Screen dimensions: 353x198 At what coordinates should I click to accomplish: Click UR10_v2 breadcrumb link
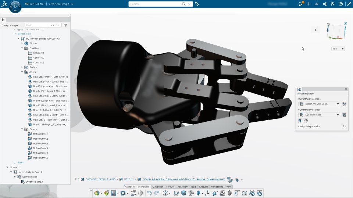129,179
